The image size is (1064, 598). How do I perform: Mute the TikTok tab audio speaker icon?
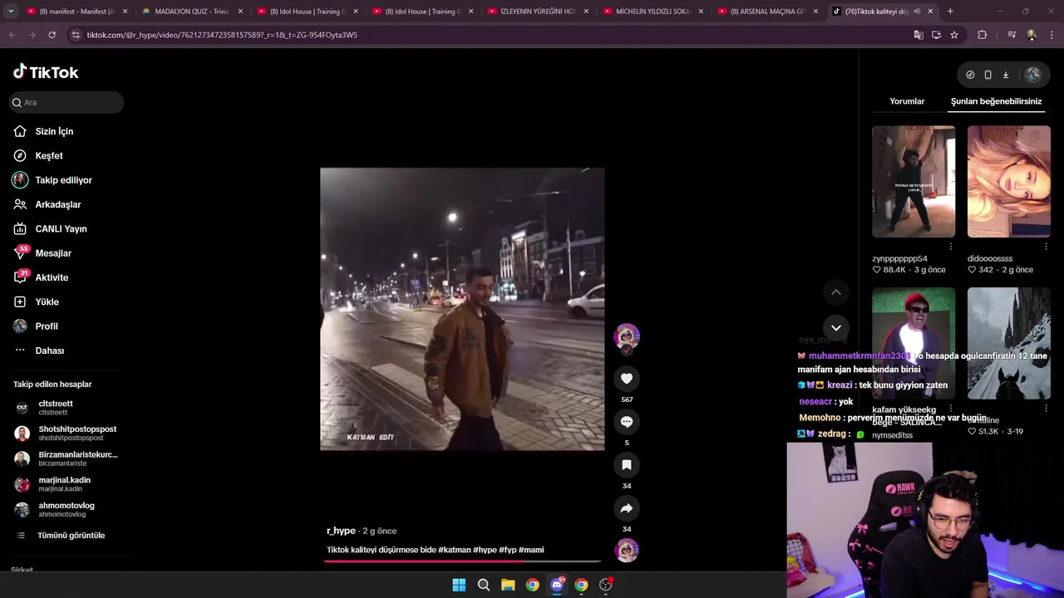(917, 12)
